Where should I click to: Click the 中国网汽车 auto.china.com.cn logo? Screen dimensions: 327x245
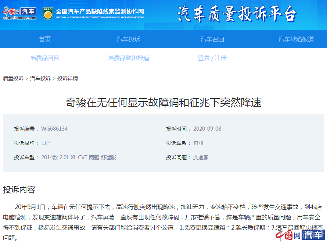[19, 13]
